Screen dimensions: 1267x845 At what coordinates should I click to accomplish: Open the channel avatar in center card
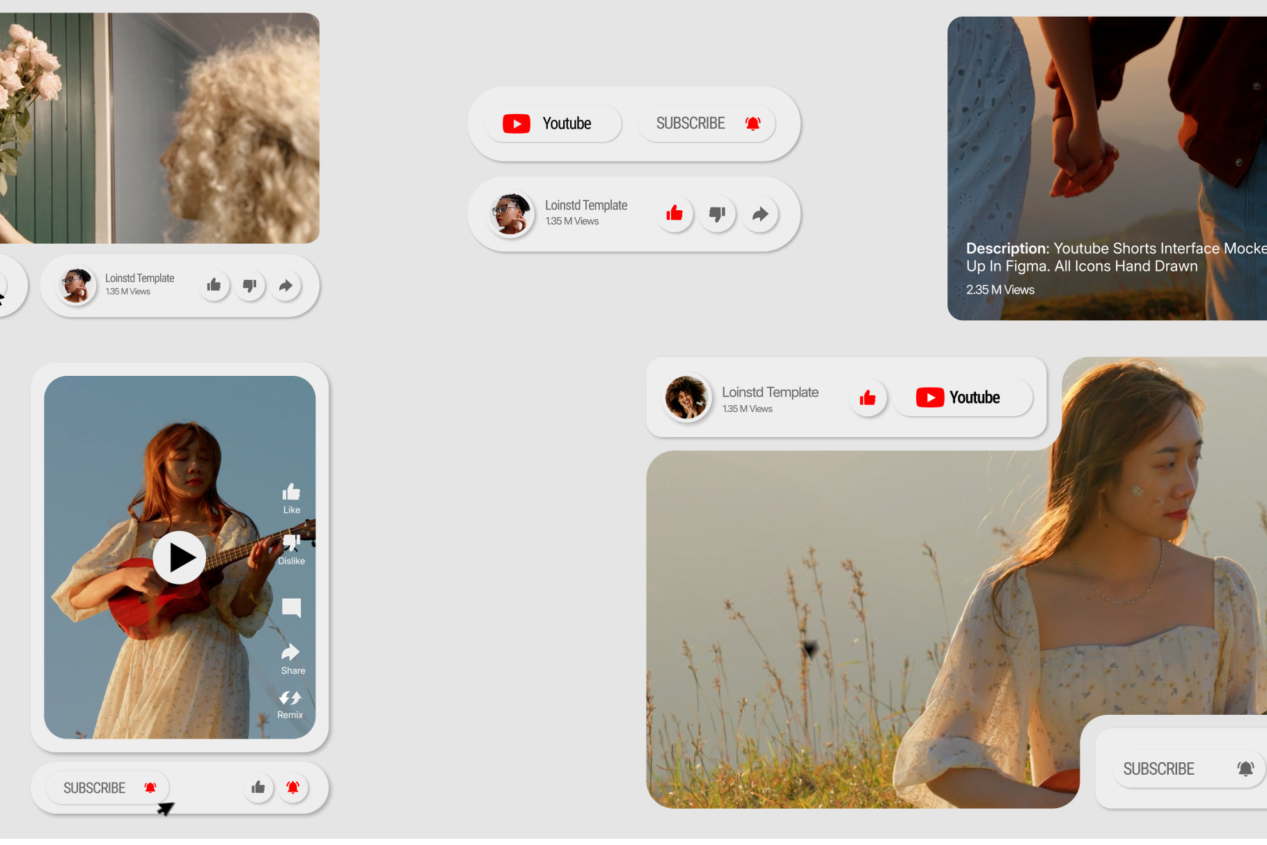pyautogui.click(x=511, y=214)
